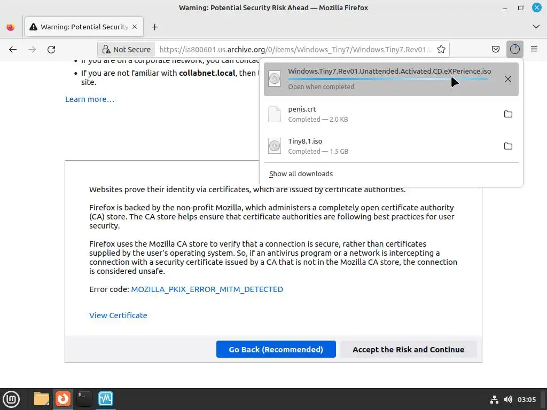
Task: Click the collabnet.local bold text
Action: click(x=207, y=73)
